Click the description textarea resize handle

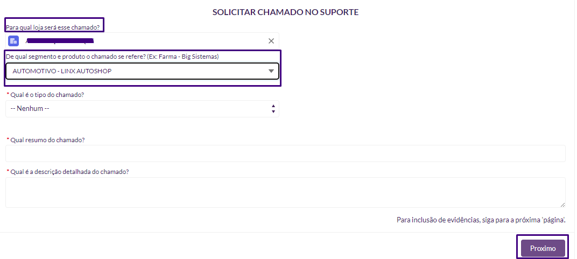[562, 205]
